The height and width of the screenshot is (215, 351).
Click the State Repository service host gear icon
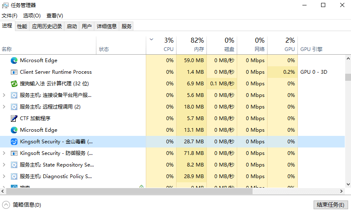click(14, 165)
